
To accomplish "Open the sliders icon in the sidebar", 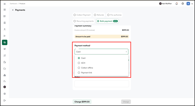I will tap(5, 49).
